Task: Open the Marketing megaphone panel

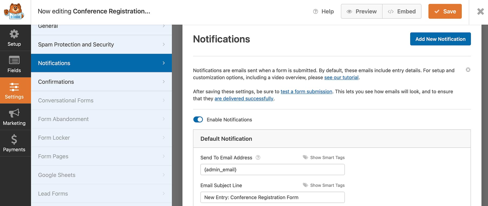Action: [14, 117]
